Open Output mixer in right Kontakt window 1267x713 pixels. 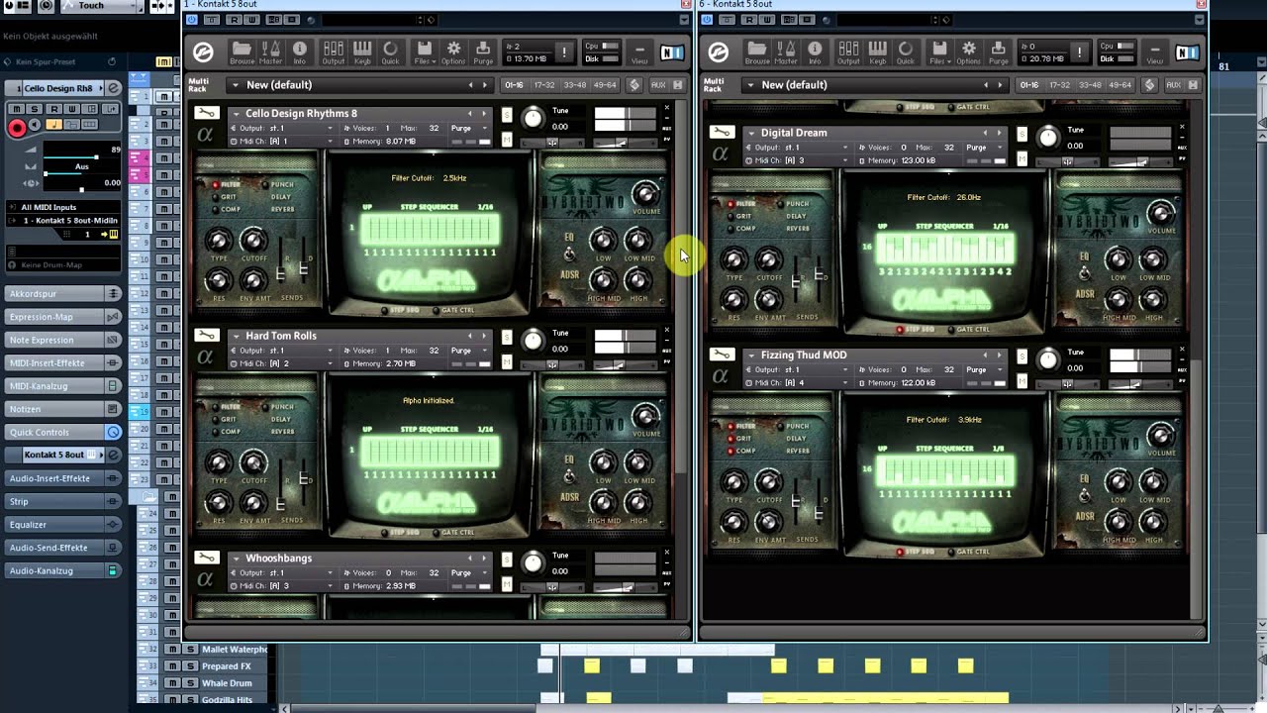[848, 52]
